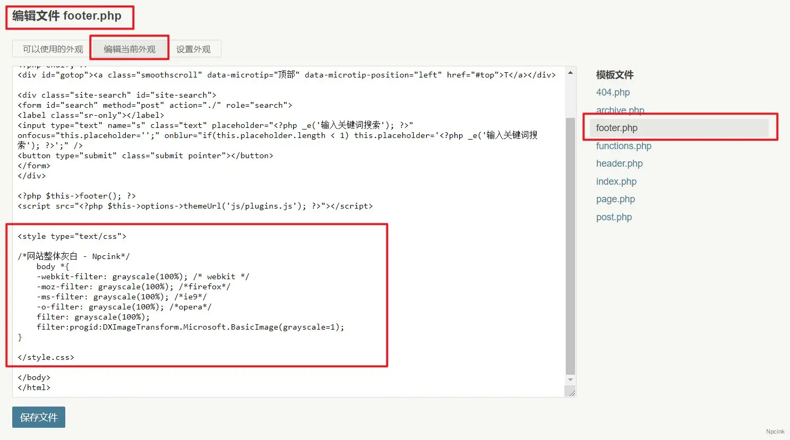Viewport: 790px width, 440px height.
Task: Click the submit button tag line
Action: click(x=145, y=156)
